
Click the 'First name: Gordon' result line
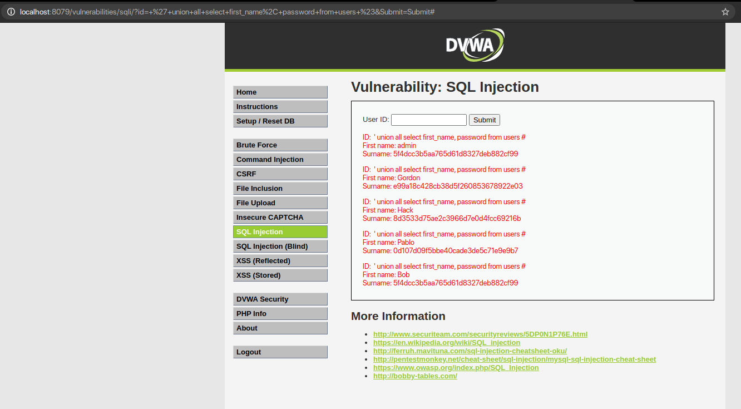coord(392,178)
